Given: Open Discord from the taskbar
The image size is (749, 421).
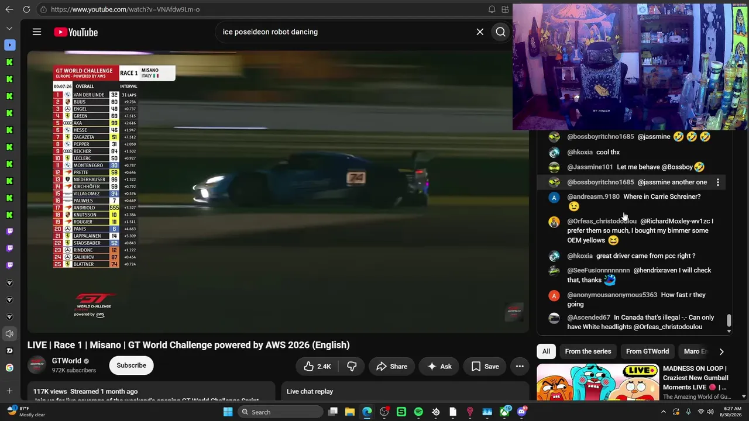Looking at the screenshot, I should point(521,412).
